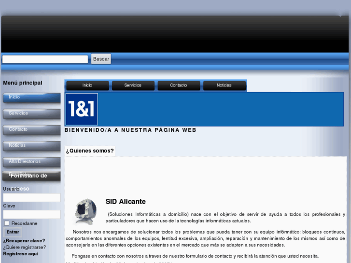Select Alta Directorios in the left menu
The image size is (351, 263).
tap(31, 162)
